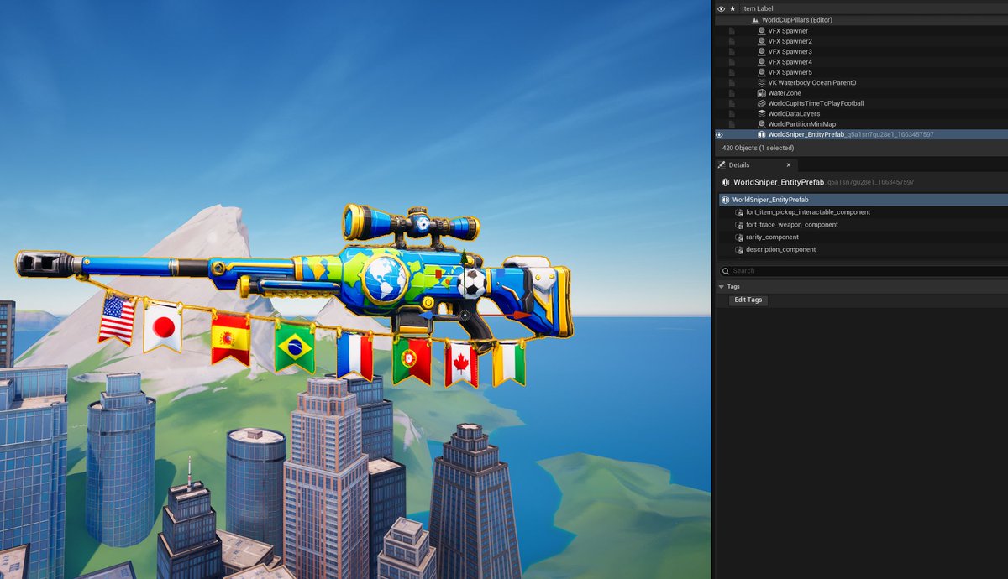The image size is (1008, 579).
Task: Select the description_component label
Action: click(x=780, y=250)
